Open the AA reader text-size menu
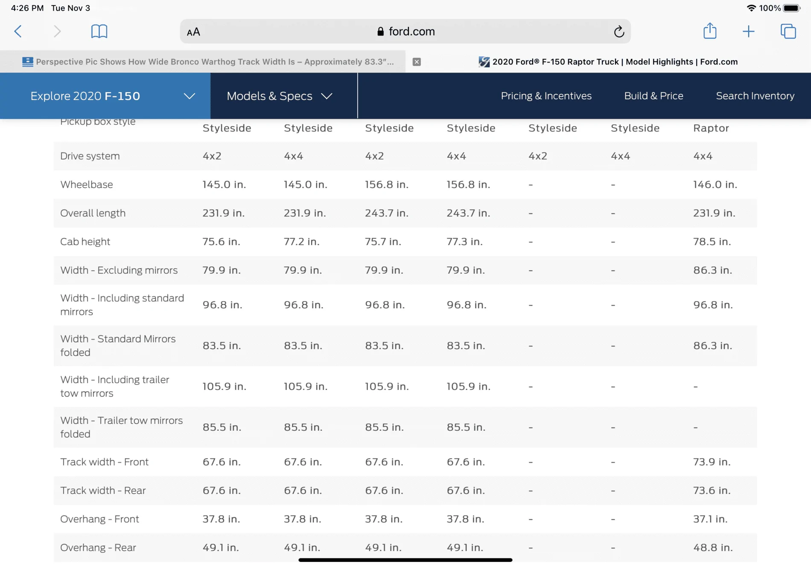This screenshot has width=811, height=567. [x=193, y=32]
